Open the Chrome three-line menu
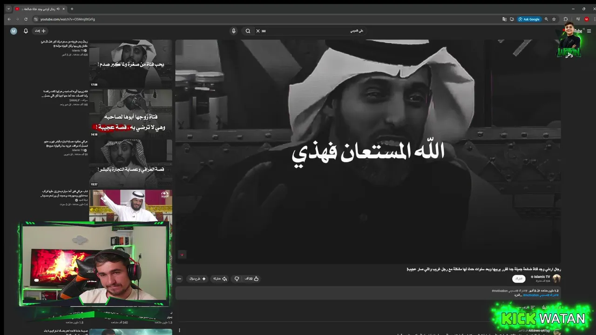 (x=578, y=19)
